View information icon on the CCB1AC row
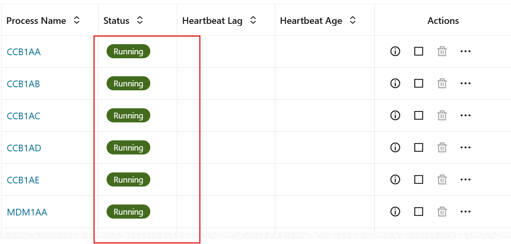The width and height of the screenshot is (511, 244). point(395,115)
